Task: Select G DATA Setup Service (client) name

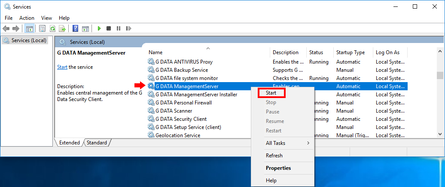Action: coord(188,127)
